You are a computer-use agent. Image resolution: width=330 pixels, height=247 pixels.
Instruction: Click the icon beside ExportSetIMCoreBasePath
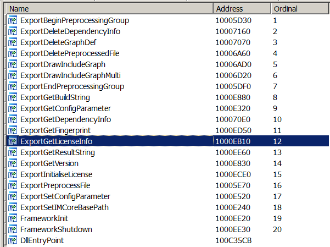click(x=13, y=207)
